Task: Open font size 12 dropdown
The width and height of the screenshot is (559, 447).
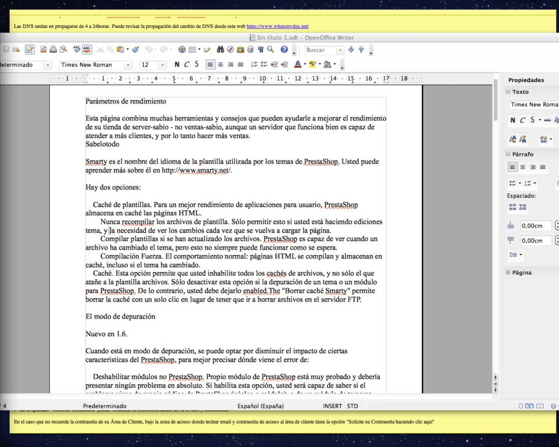Action: pos(163,65)
